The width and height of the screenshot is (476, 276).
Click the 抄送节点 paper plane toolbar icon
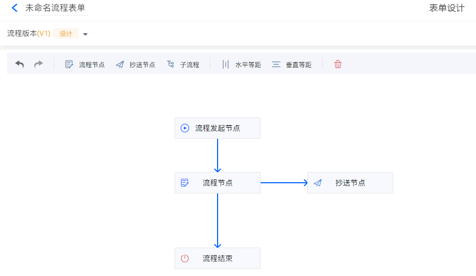[120, 64]
